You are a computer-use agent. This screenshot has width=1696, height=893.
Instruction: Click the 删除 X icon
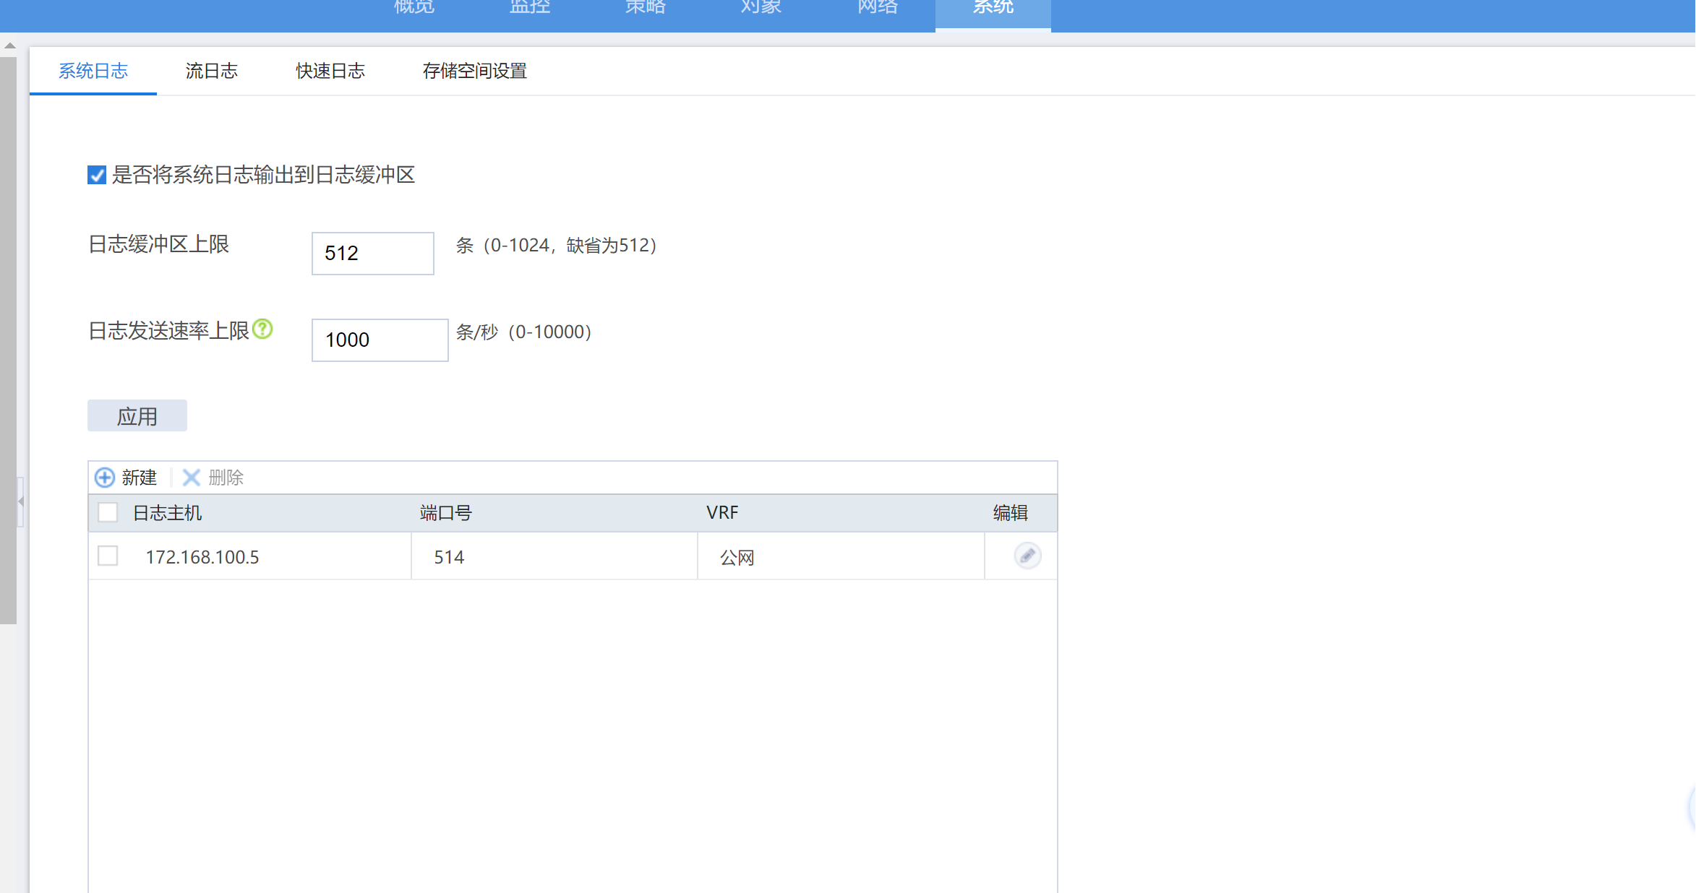point(191,478)
